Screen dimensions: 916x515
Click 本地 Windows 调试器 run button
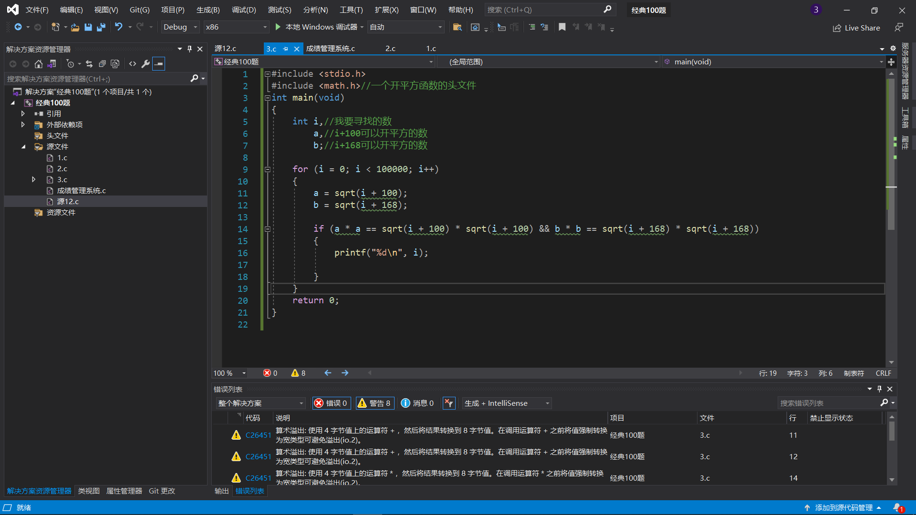[x=321, y=27]
